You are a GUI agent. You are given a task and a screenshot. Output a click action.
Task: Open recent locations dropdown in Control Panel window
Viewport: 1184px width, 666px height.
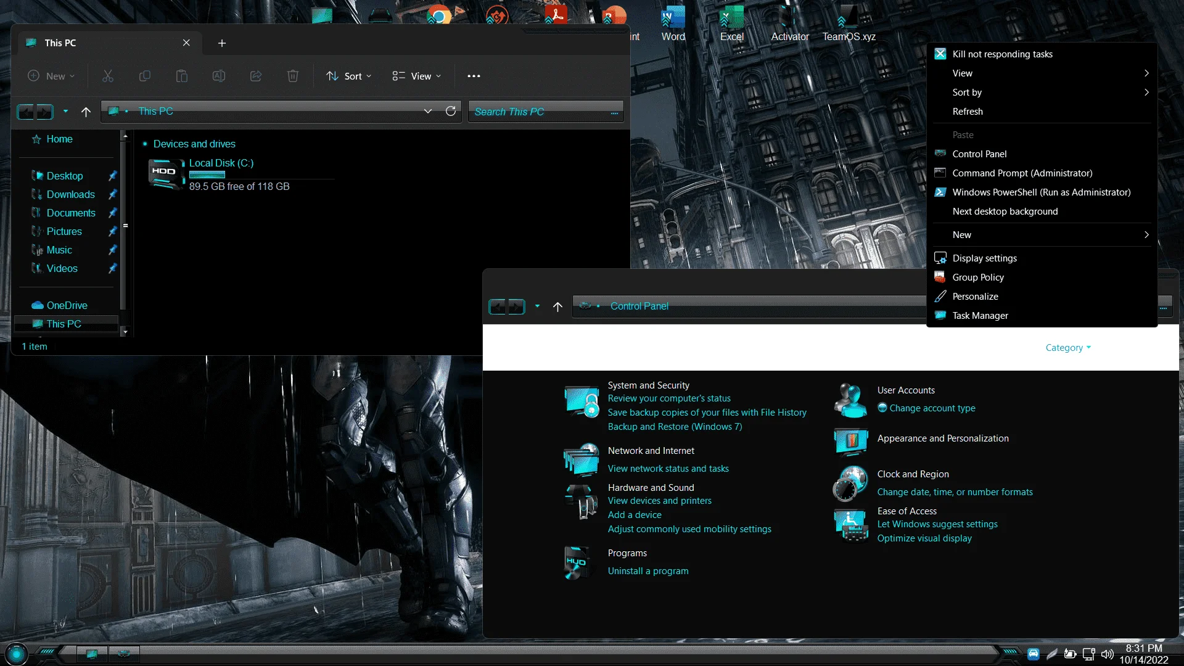pyautogui.click(x=537, y=306)
